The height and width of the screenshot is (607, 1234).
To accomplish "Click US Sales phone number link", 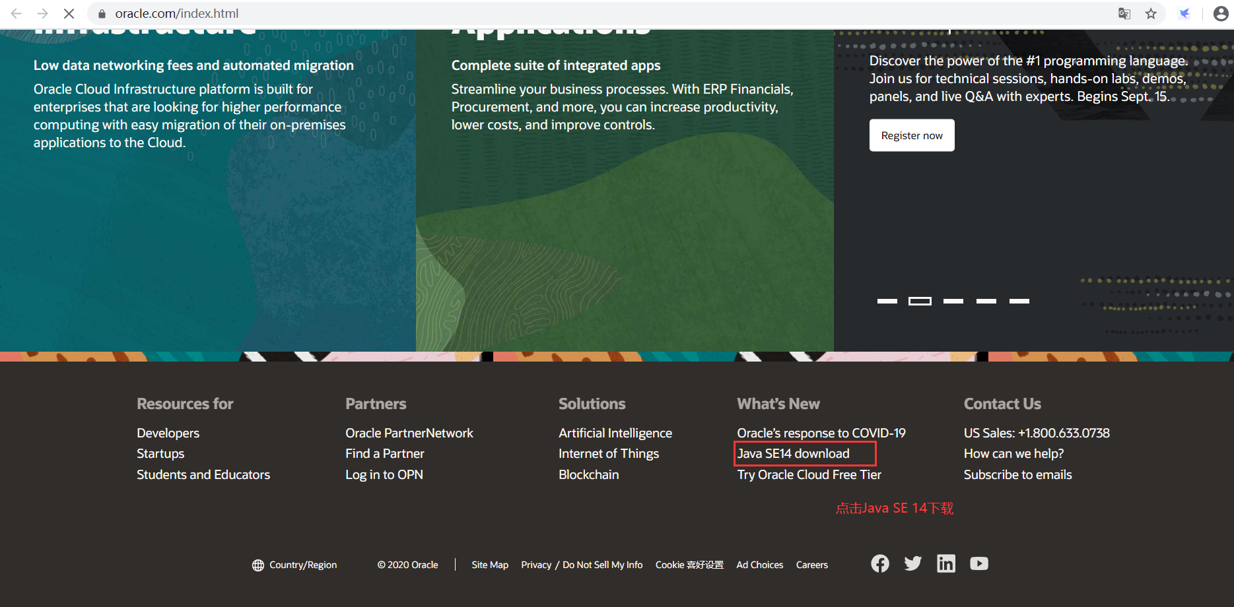I will [x=1037, y=433].
